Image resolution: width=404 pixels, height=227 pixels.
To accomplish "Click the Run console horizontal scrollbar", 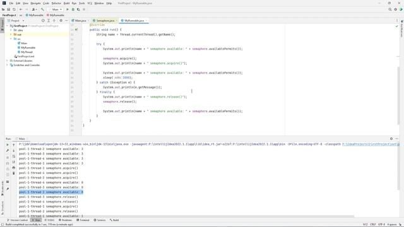I will pos(186,216).
